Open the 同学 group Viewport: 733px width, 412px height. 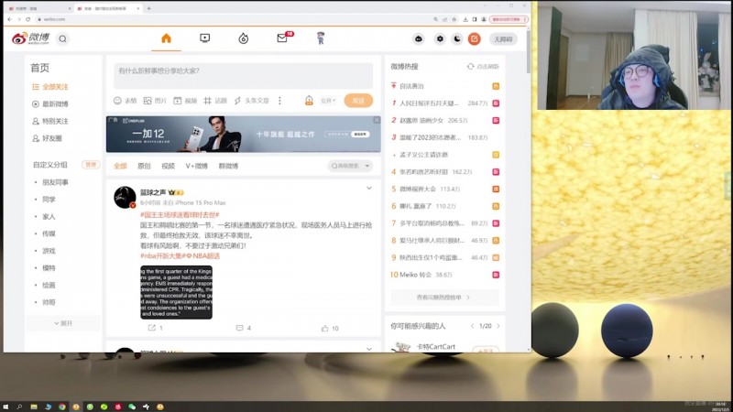49,200
